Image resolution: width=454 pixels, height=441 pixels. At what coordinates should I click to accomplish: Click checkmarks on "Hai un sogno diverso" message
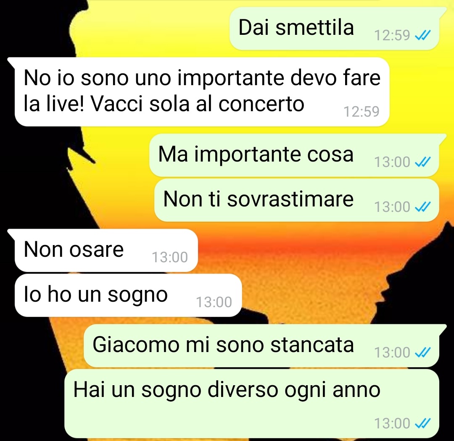pyautogui.click(x=423, y=423)
